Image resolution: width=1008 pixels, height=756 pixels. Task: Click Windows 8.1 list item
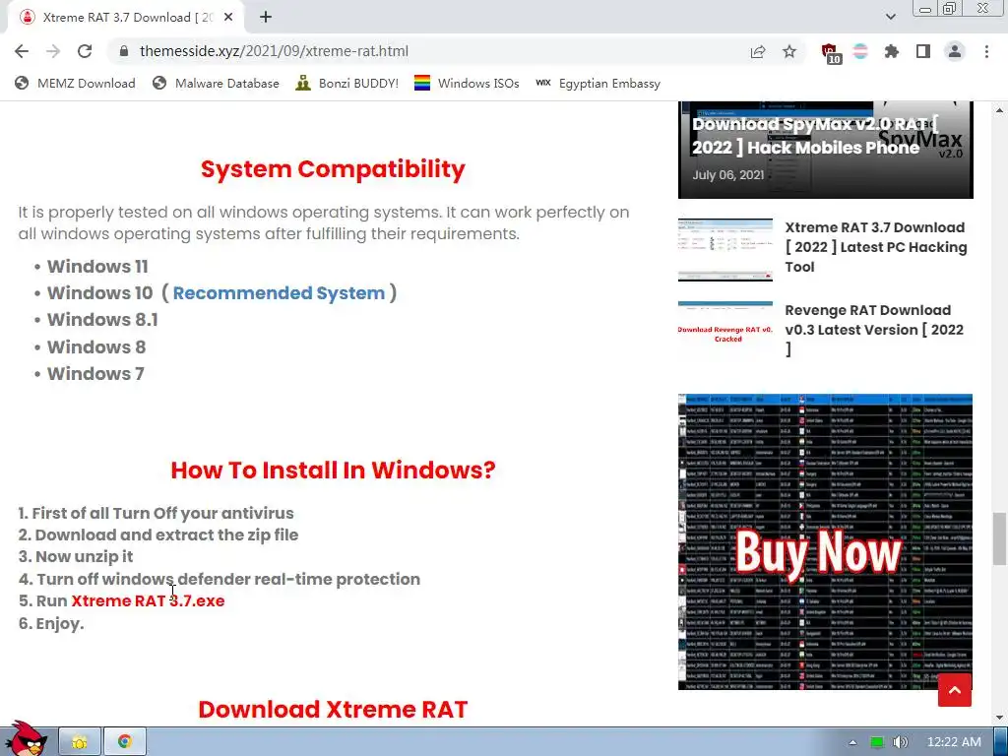pos(102,320)
